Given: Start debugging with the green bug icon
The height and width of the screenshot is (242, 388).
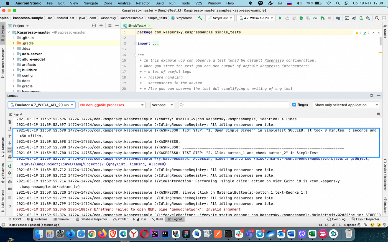Looking at the screenshot, I should point(301,18).
